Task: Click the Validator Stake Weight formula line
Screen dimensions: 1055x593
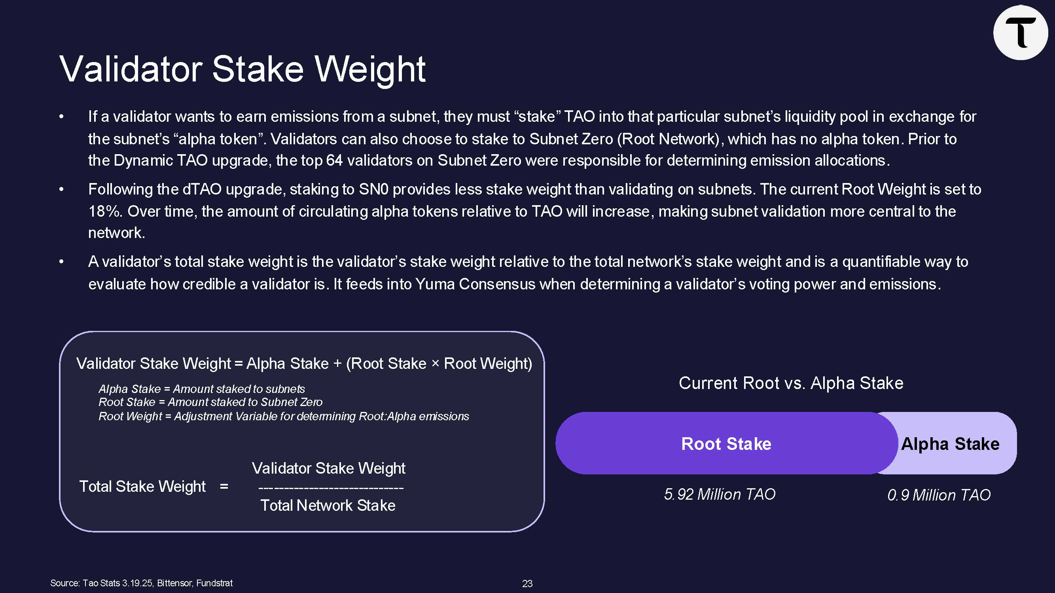Action: tap(304, 363)
